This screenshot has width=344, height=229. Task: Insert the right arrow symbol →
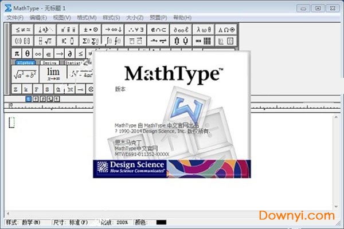tap(59, 53)
